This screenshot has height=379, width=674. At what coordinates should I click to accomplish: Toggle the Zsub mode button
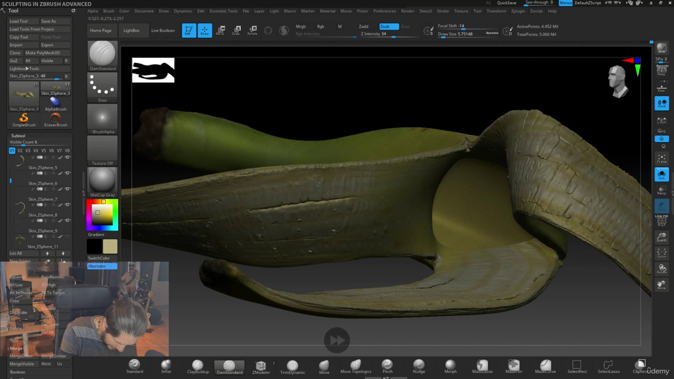(389, 26)
